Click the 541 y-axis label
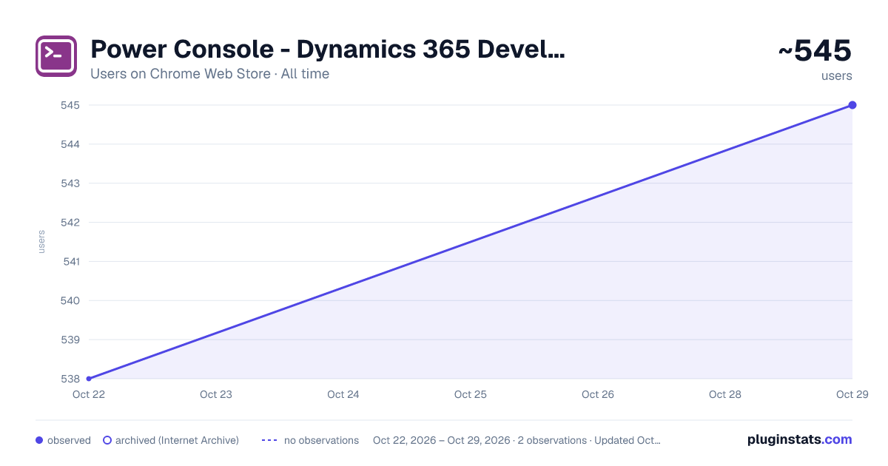 70,262
